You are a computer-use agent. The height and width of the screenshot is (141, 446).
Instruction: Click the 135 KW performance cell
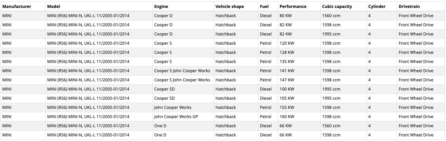point(287,61)
